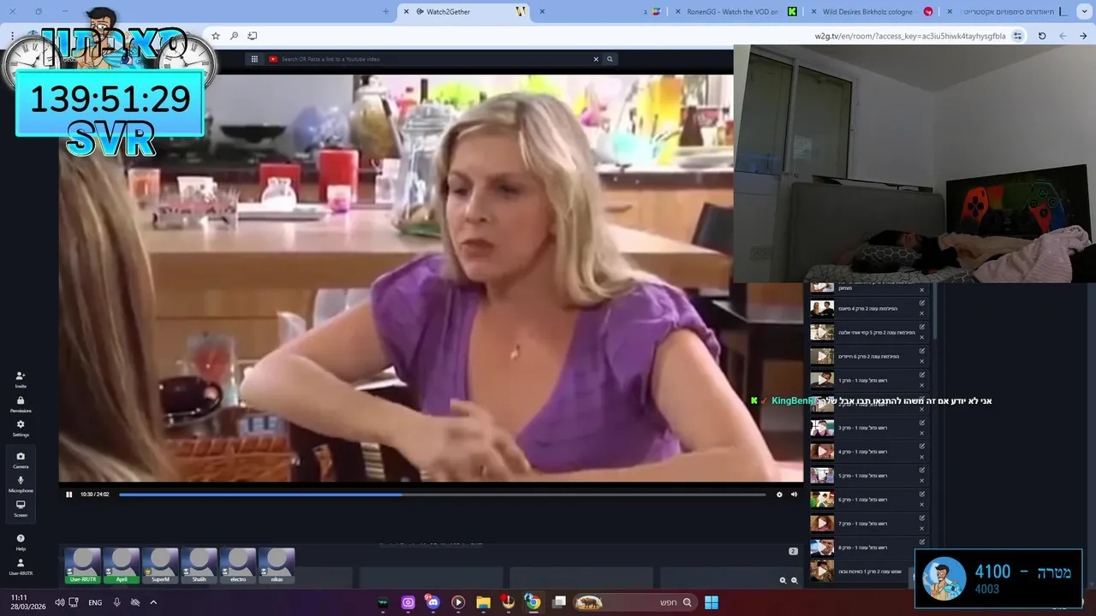Toggle the Camera in the sidebar
Viewport: 1096px width, 616px height.
[x=21, y=460]
